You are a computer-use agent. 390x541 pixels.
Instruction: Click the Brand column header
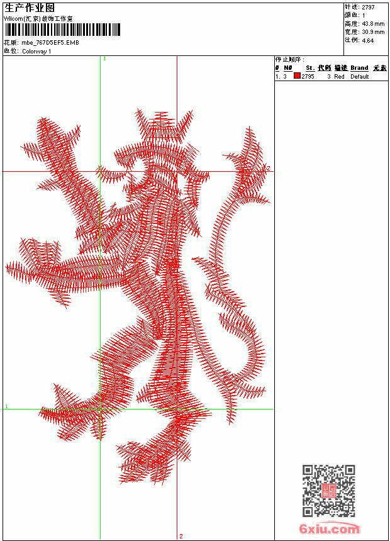pos(359,68)
